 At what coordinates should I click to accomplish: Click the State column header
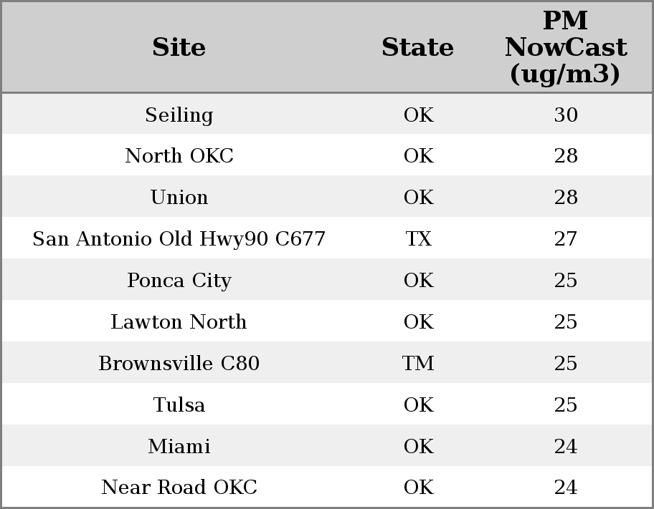417,47
